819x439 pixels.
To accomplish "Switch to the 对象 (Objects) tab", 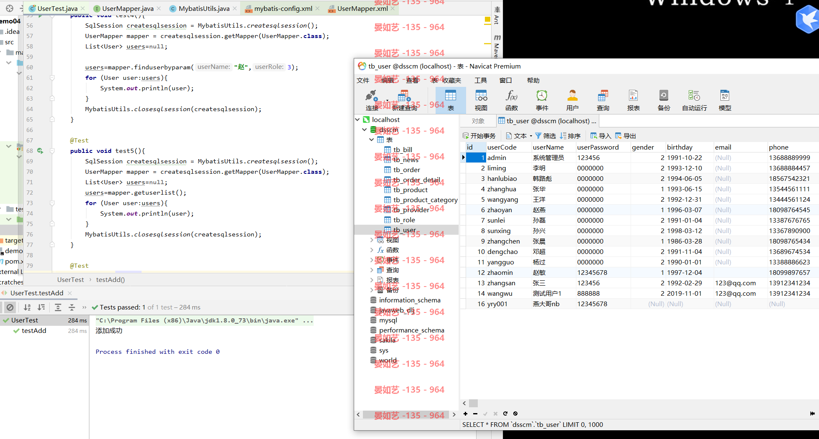I will [478, 121].
